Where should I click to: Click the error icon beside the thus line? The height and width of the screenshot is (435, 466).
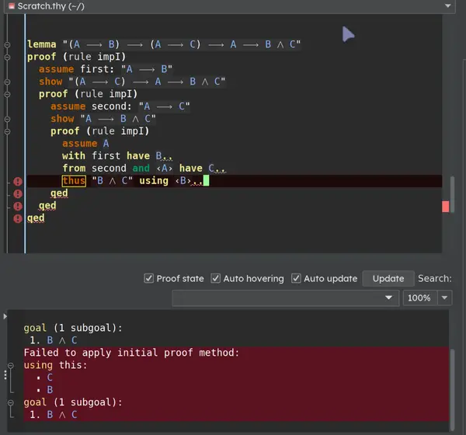[18, 181]
